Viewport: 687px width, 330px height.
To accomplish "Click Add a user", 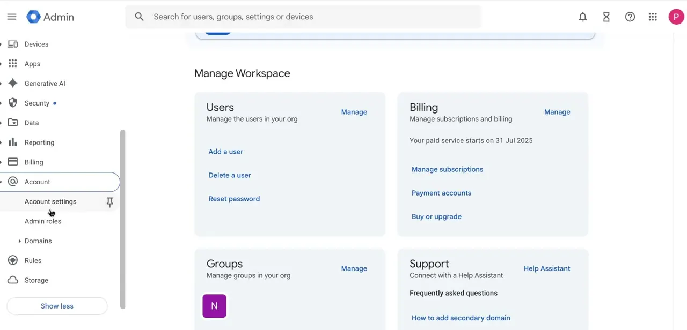I will point(225,152).
